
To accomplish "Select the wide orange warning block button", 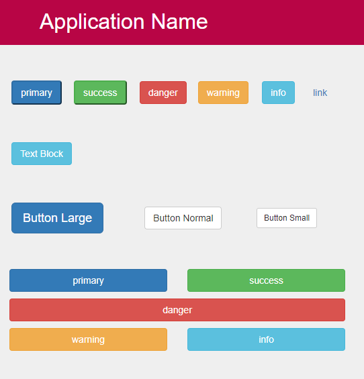I will point(89,339).
